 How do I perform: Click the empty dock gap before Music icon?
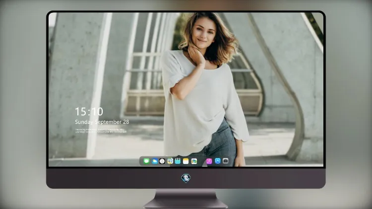coord(202,161)
